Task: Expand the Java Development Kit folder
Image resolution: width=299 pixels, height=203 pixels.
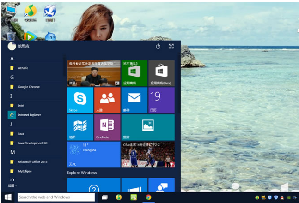Action: (32, 143)
